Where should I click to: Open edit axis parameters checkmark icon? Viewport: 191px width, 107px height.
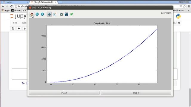(x=72, y=14)
